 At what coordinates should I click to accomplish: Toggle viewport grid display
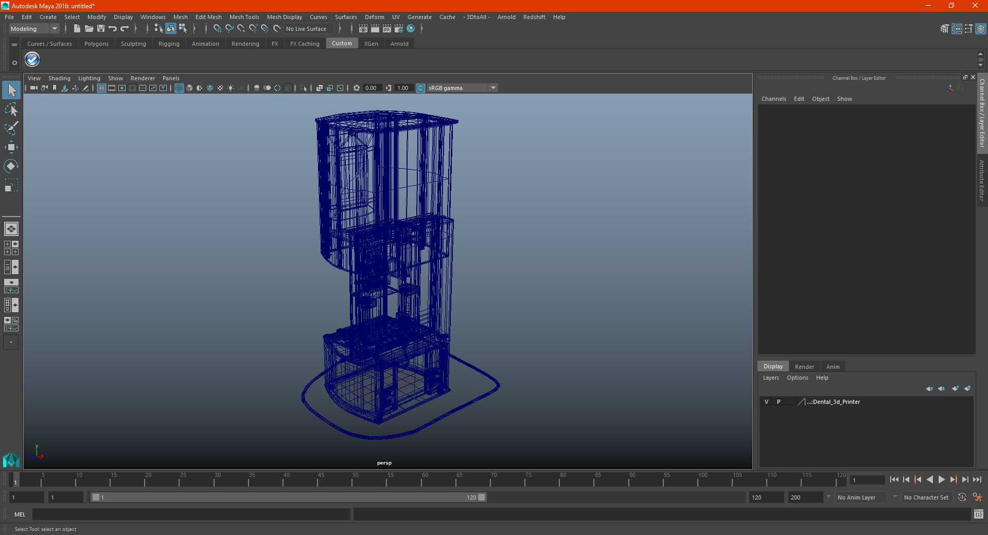101,88
